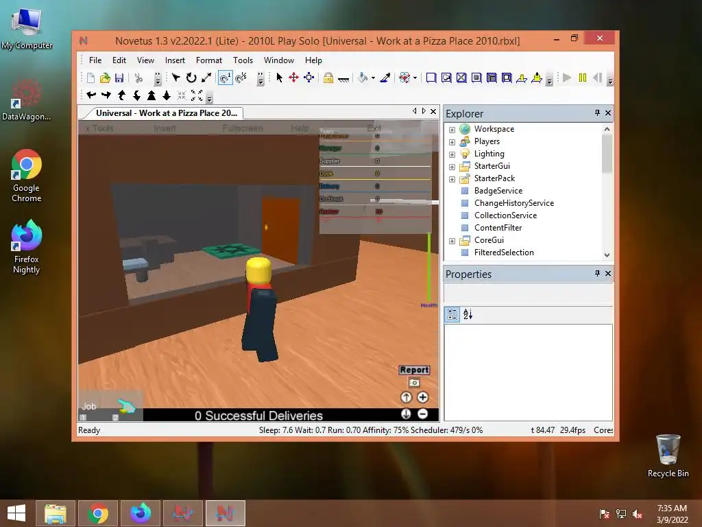Cut selection with the scissors icon

click(138, 78)
